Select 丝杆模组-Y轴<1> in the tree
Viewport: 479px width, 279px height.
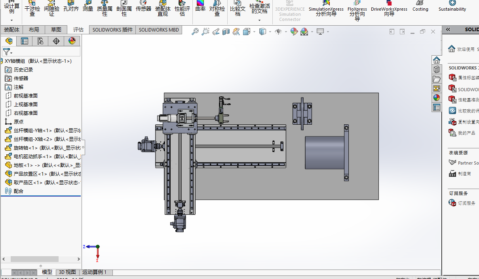(42, 130)
